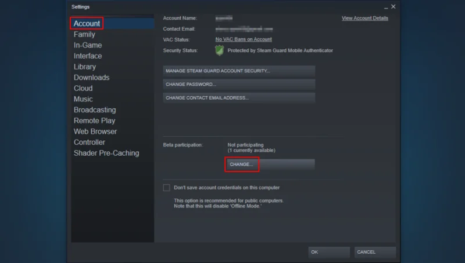Open Manage Steam Guard Account Security
465x263 pixels.
(239, 71)
